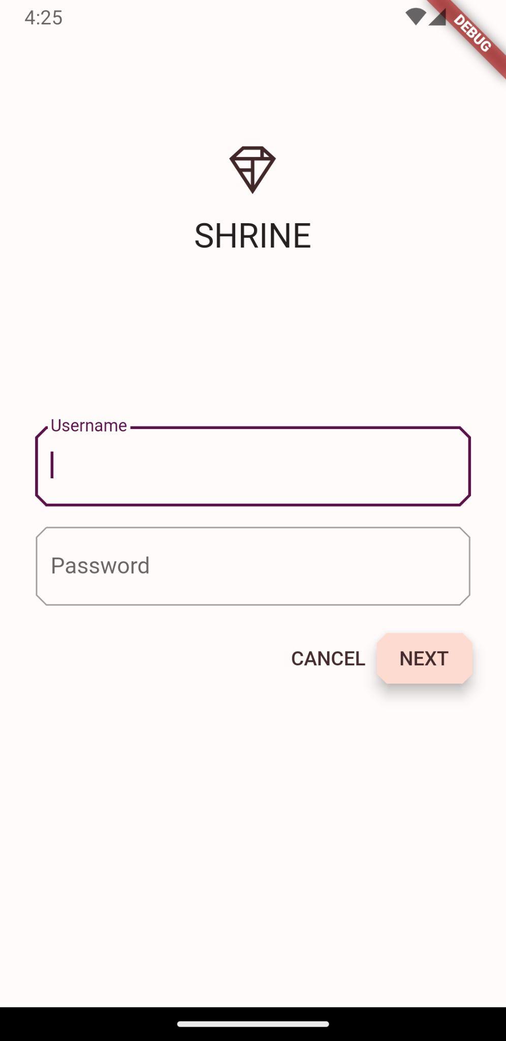Tap the highlighted NEXT action pill
The image size is (506, 1041).
[424, 658]
